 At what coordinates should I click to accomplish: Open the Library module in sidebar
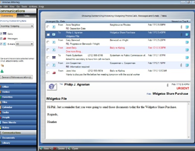[18, 143]
